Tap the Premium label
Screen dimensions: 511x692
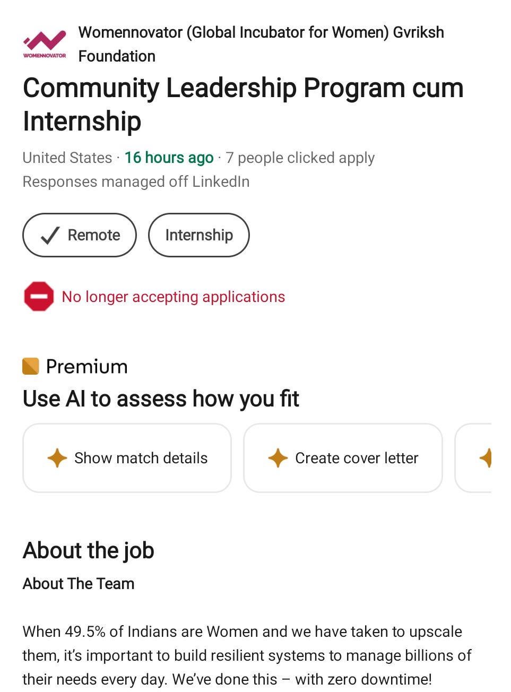point(86,367)
